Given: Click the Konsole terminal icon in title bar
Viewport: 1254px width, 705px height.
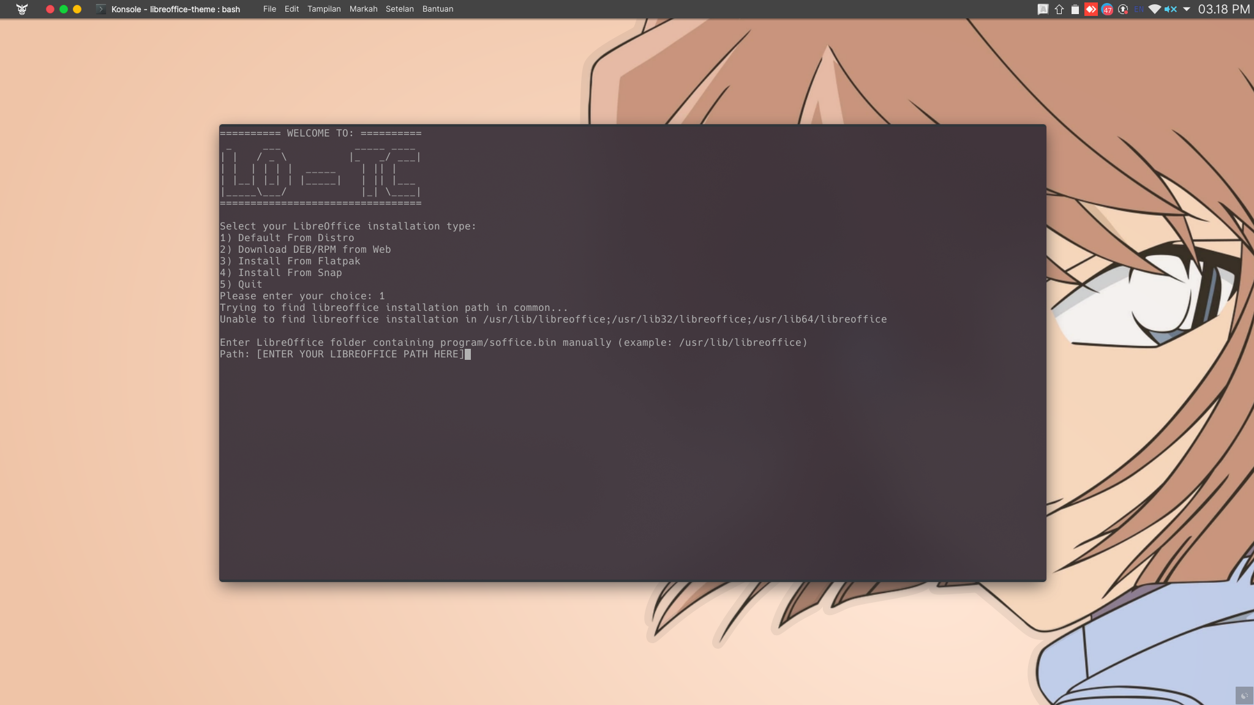Looking at the screenshot, I should (101, 9).
